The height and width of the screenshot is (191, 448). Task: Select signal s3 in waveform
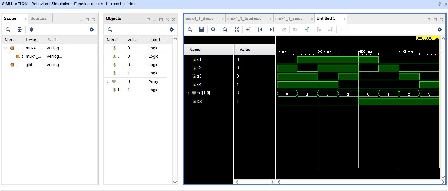[199, 76]
